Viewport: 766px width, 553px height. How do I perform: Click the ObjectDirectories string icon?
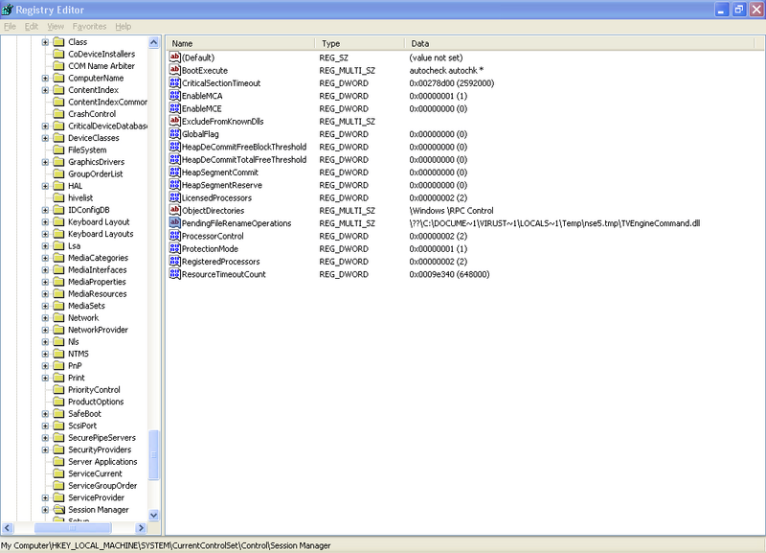point(175,210)
